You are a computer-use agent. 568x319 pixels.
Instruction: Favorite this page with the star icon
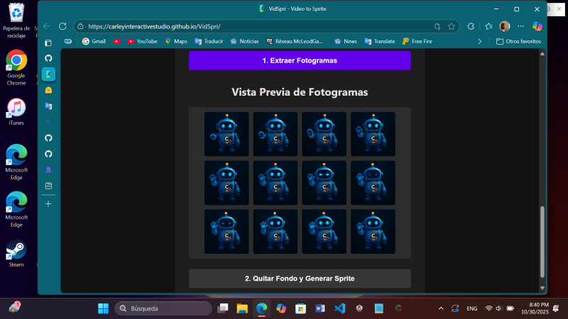tap(451, 26)
